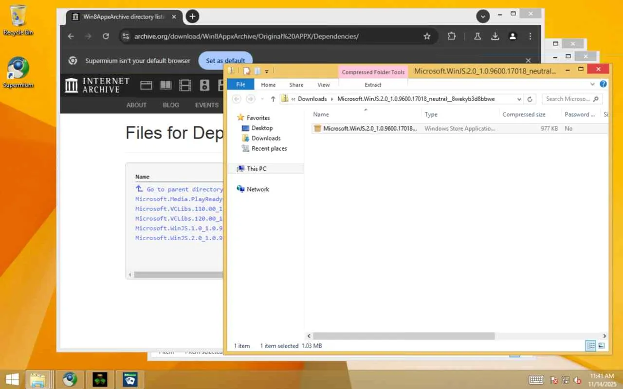Open the browser three-dot menu
Screen dimensions: 623x389
coord(530,36)
